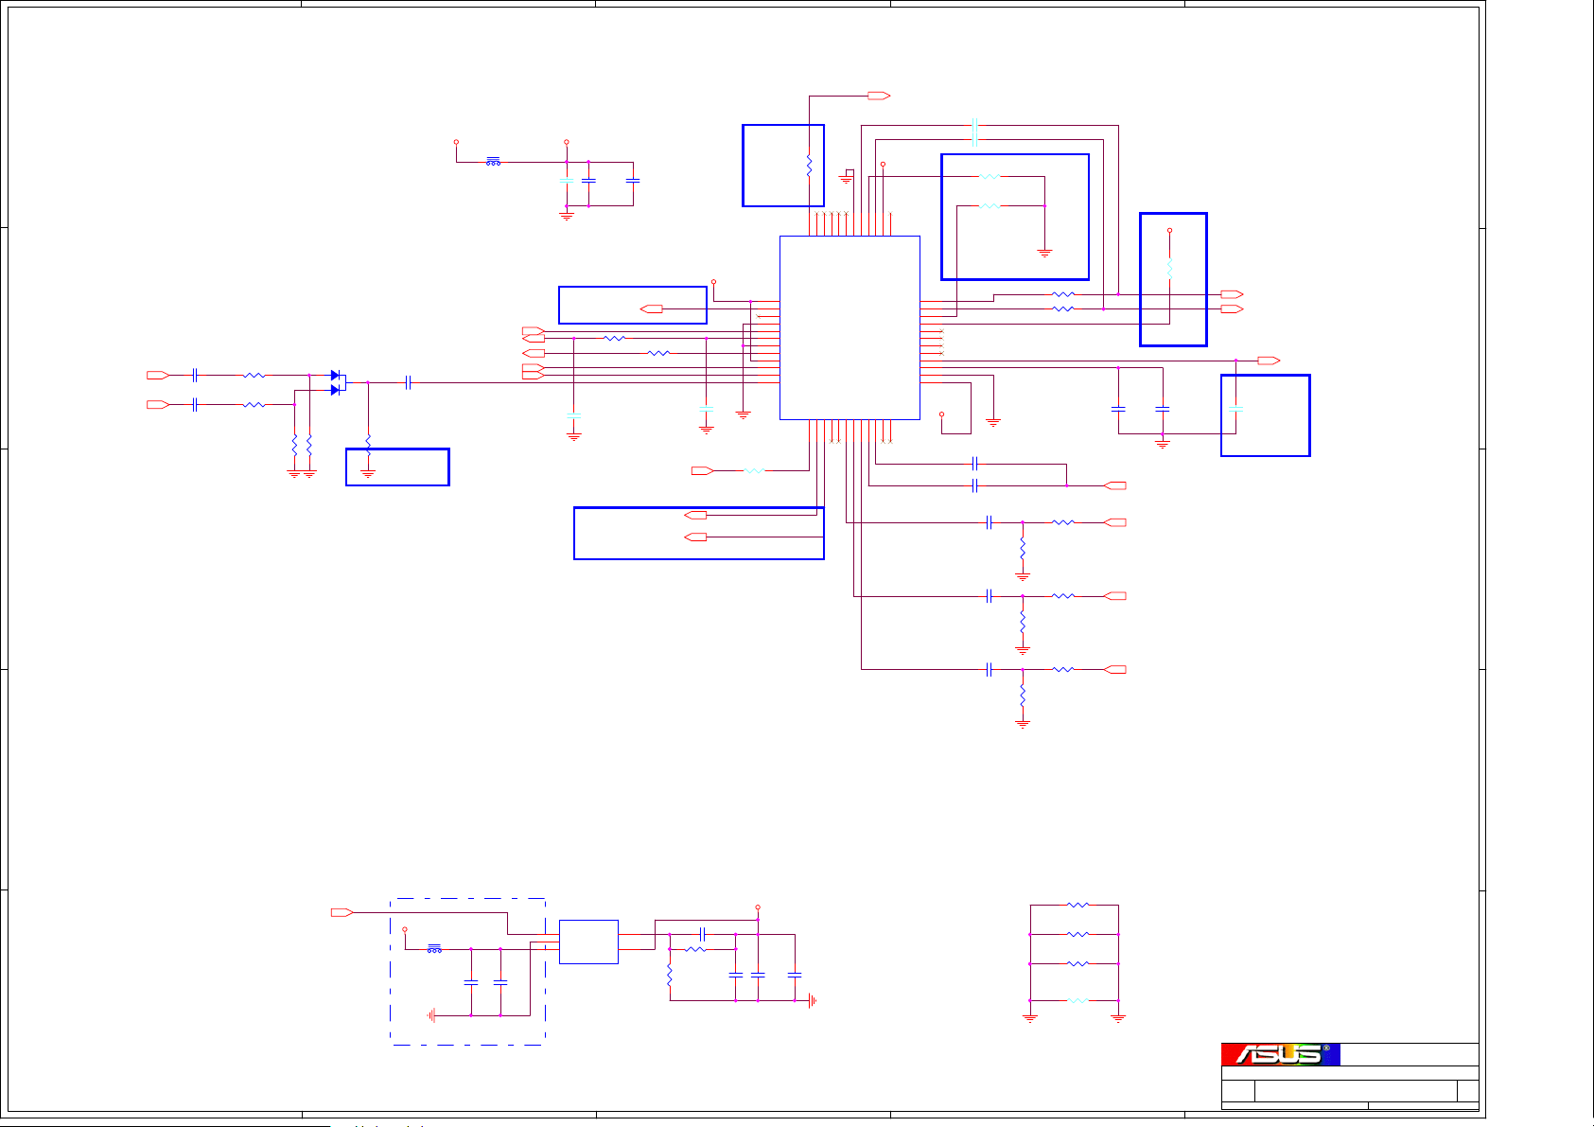Click the upper-left input port connector
The width and height of the screenshot is (1594, 1127).
pyautogui.click(x=158, y=376)
